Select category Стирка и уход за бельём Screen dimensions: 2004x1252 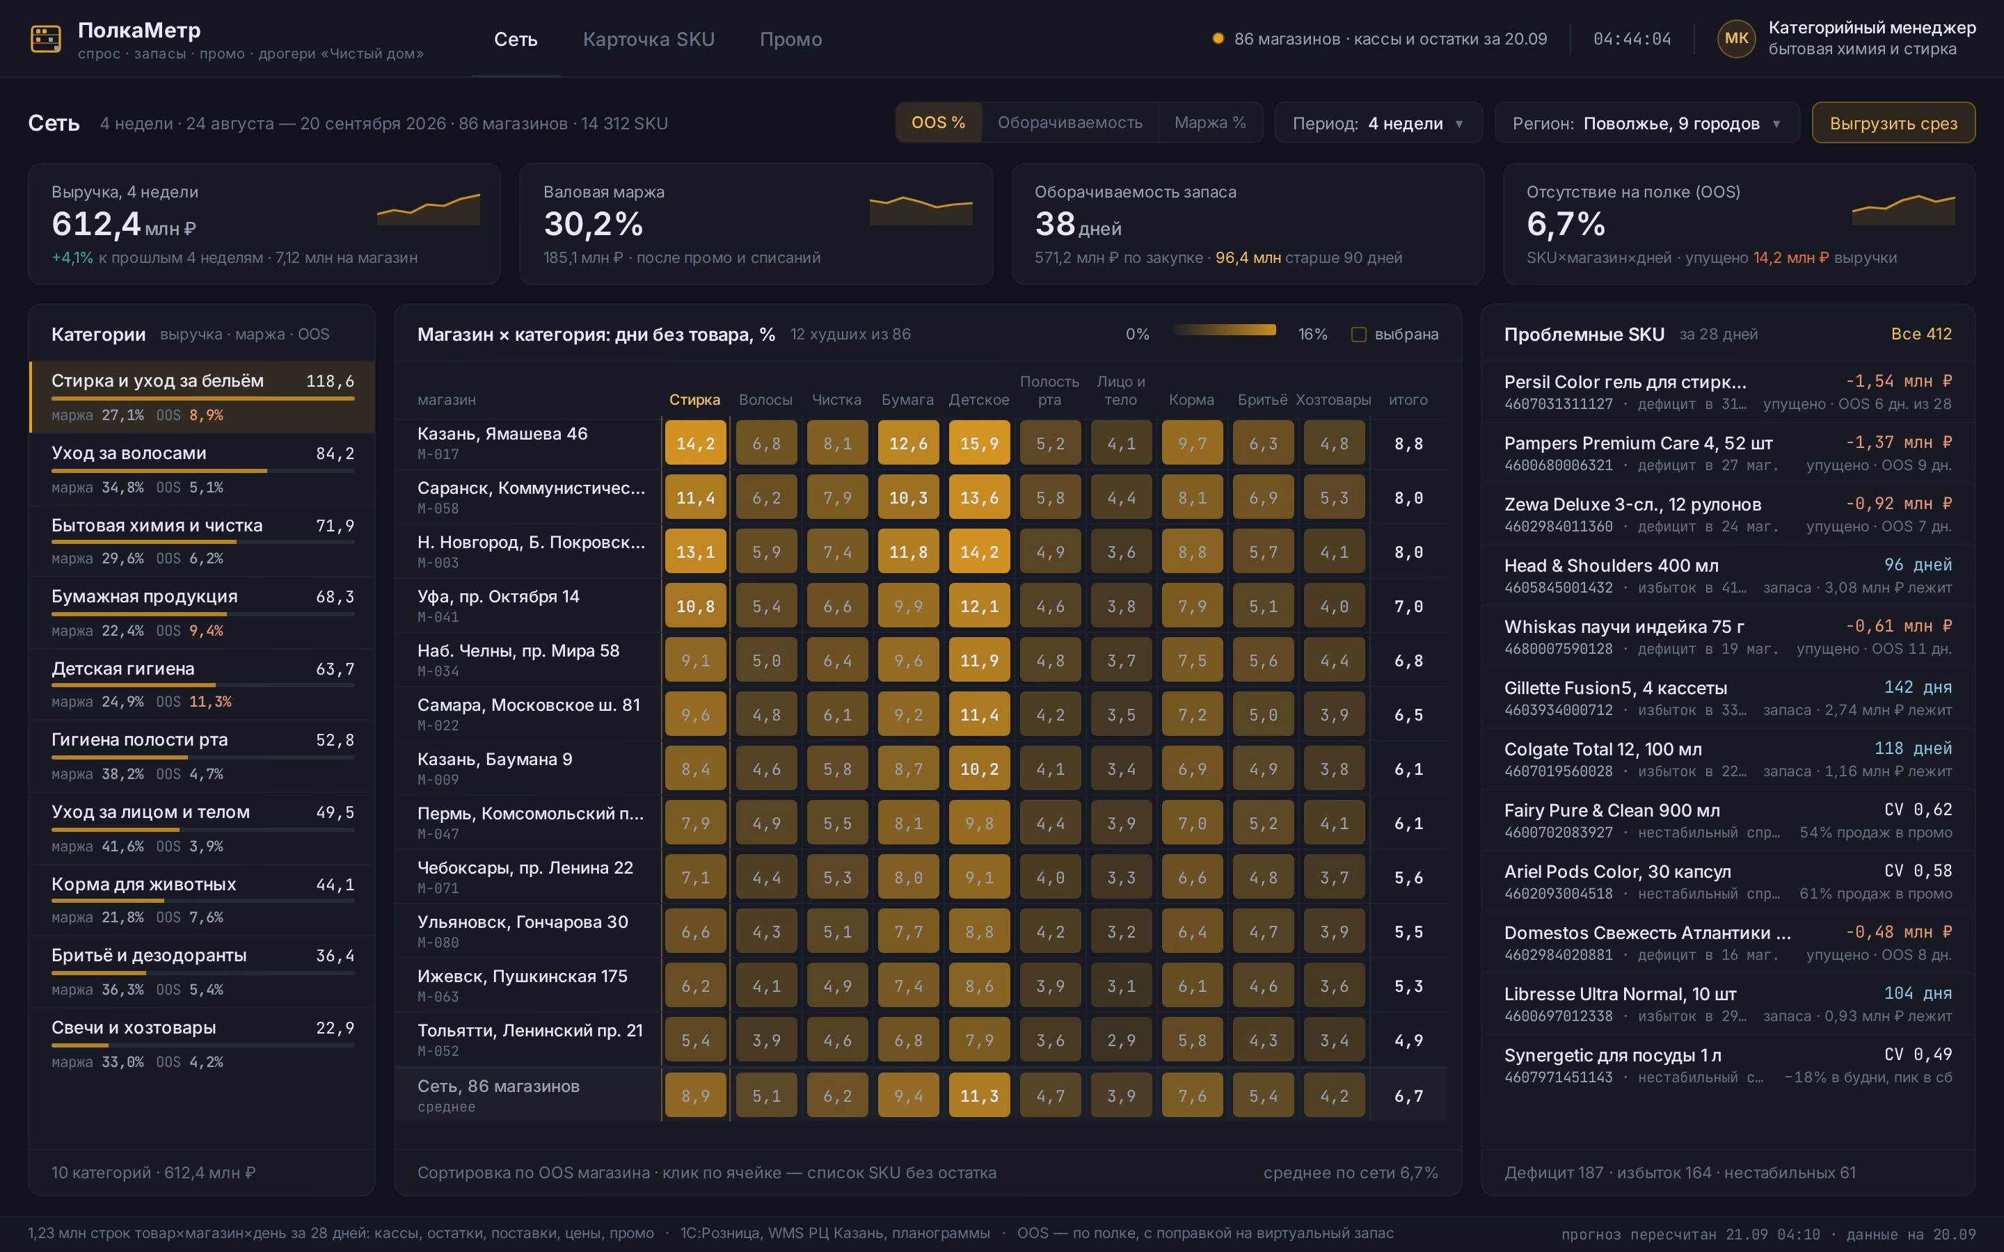(x=202, y=396)
